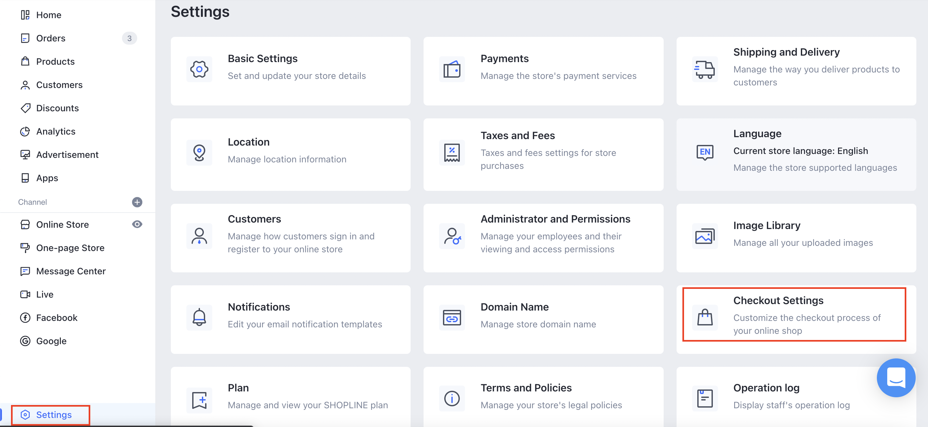Viewport: 928px width, 427px height.
Task: Open Administrator and Permissions settings
Action: pos(543,238)
